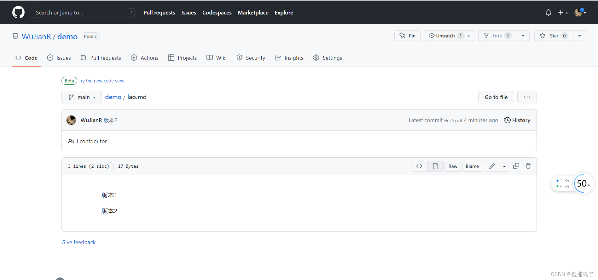Viewport: 598px width, 280px height.
Task: Click the Public visibility badge
Action: (x=90, y=36)
